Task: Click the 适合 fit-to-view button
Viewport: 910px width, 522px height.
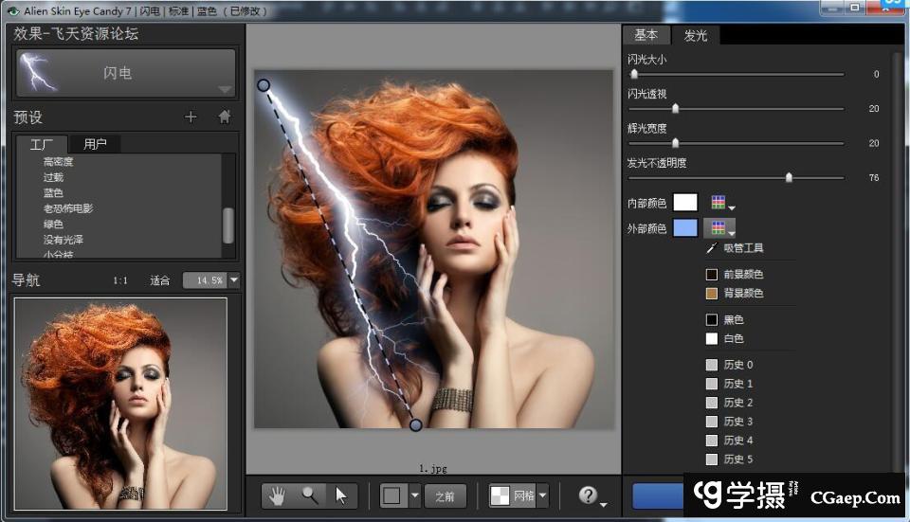Action: (159, 280)
